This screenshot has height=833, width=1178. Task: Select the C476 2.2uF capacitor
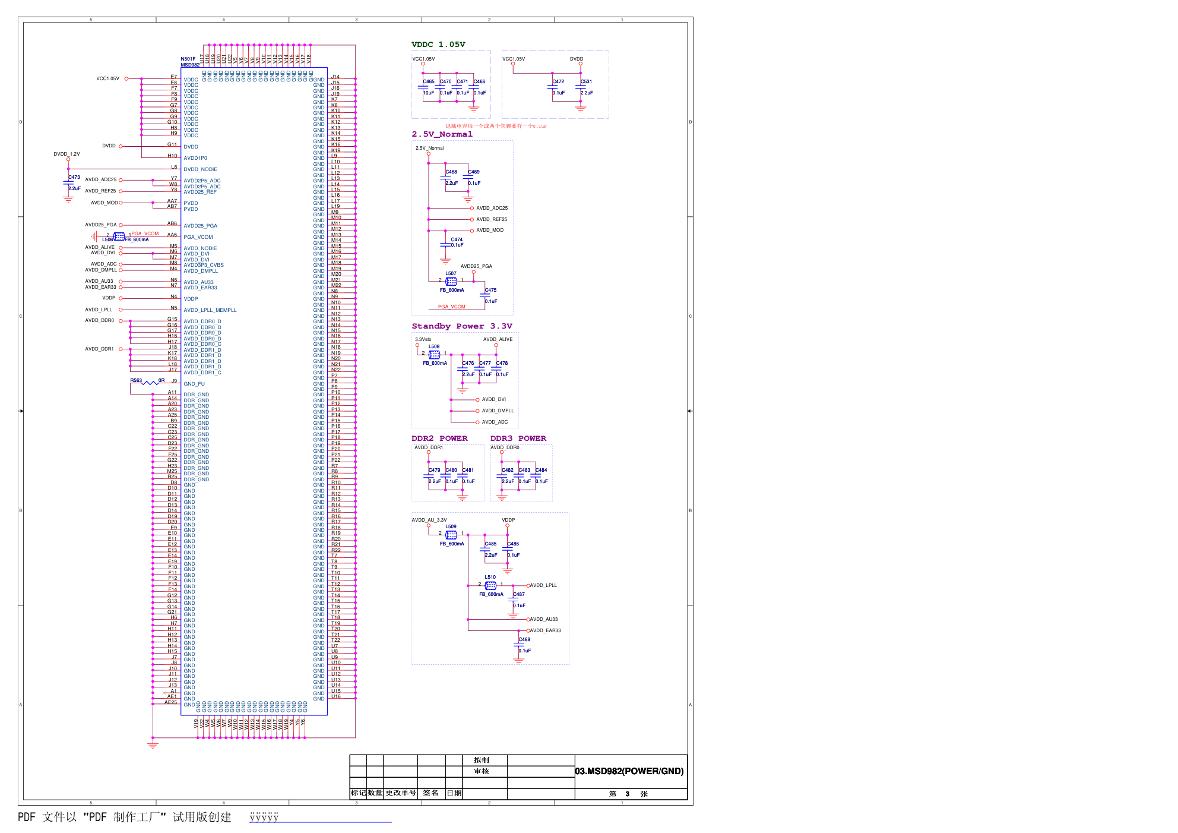click(x=463, y=369)
